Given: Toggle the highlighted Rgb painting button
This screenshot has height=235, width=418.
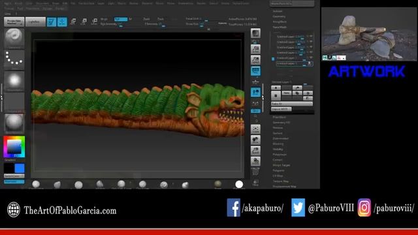Looking at the screenshot, I should click(x=121, y=19).
